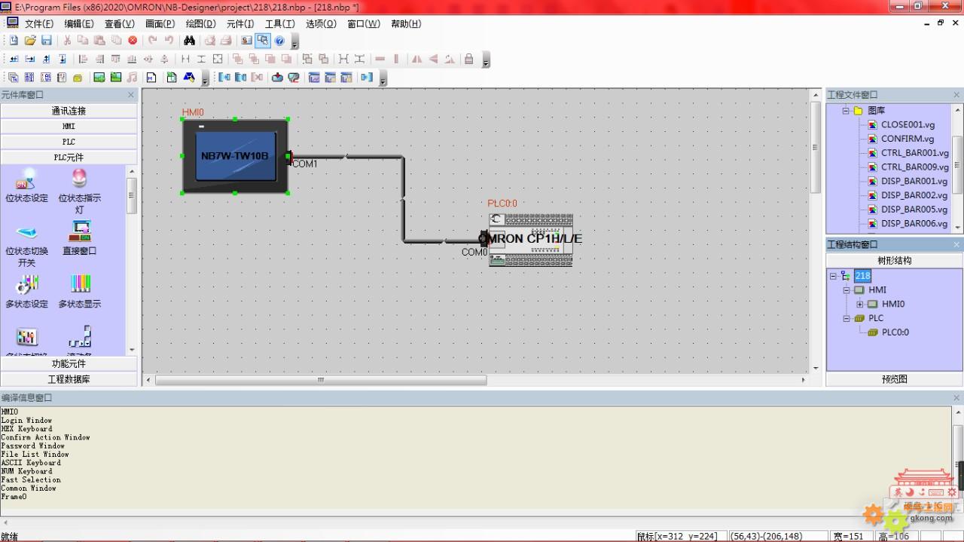Viewport: 964px width, 542px height.
Task: Select the NB7W-TW10B HMI device on canvas
Action: click(235, 156)
